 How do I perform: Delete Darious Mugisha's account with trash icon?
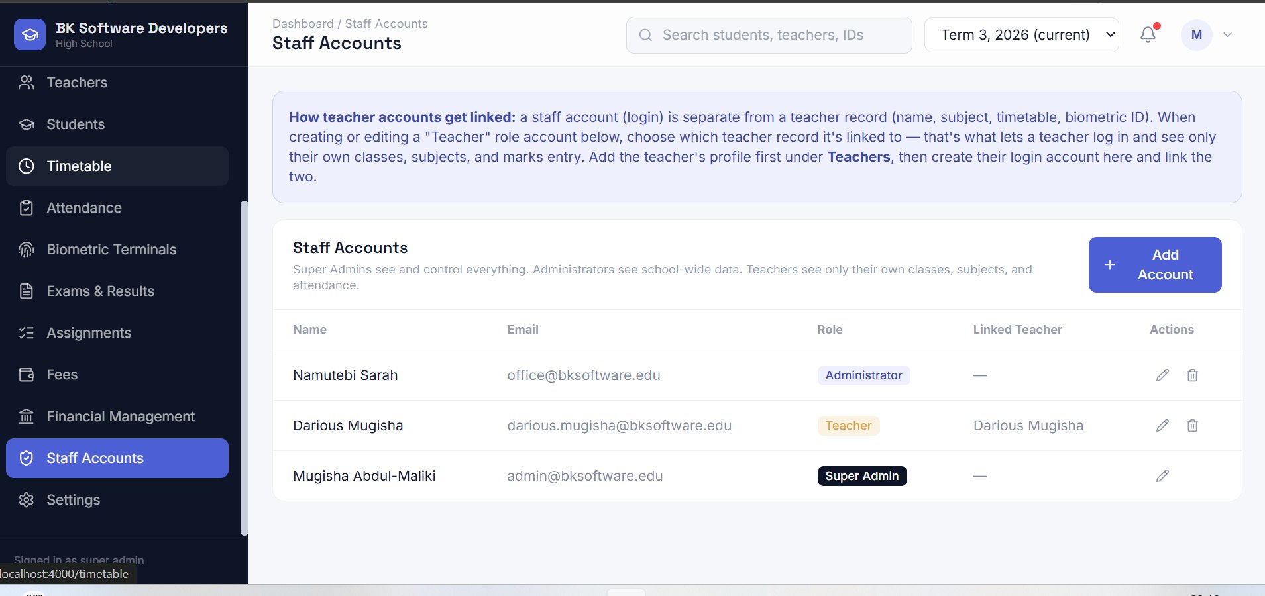[x=1192, y=426]
